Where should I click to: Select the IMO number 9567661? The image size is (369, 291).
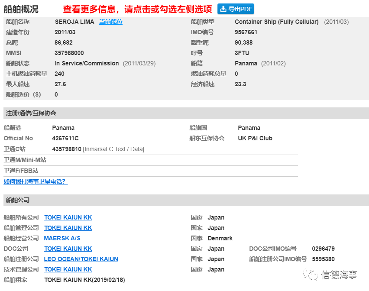coord(246,32)
